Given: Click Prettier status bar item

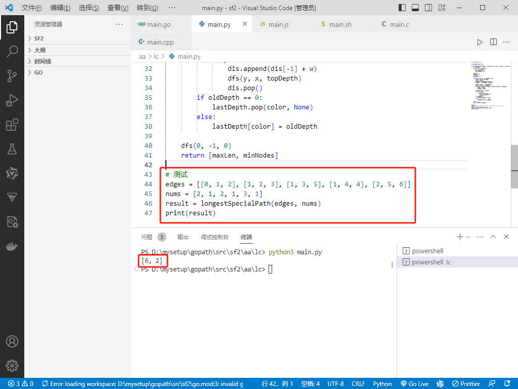Looking at the screenshot, I should [x=466, y=384].
